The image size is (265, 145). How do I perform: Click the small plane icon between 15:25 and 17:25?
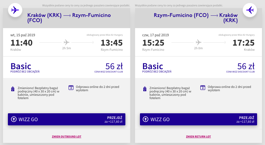tap(199, 42)
